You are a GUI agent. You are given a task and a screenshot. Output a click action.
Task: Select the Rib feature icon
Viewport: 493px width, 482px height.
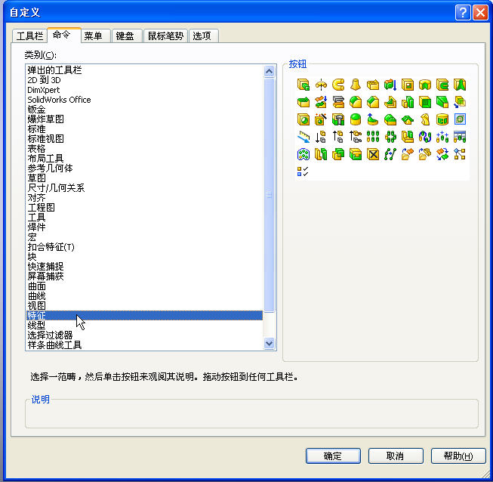coord(390,102)
